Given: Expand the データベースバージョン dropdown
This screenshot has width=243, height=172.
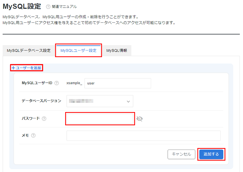Looking at the screenshot, I should (100, 101).
